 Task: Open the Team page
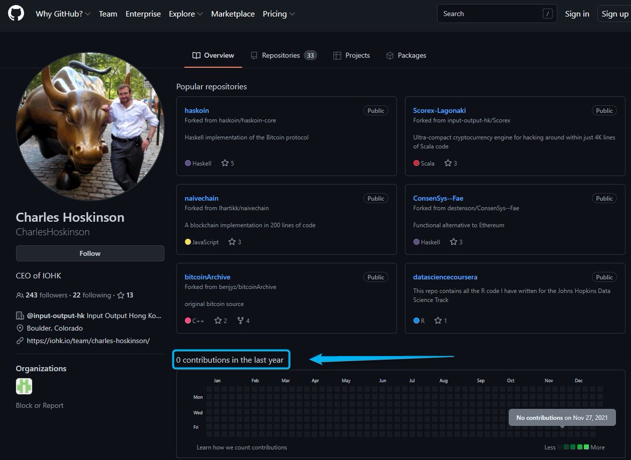tap(108, 14)
